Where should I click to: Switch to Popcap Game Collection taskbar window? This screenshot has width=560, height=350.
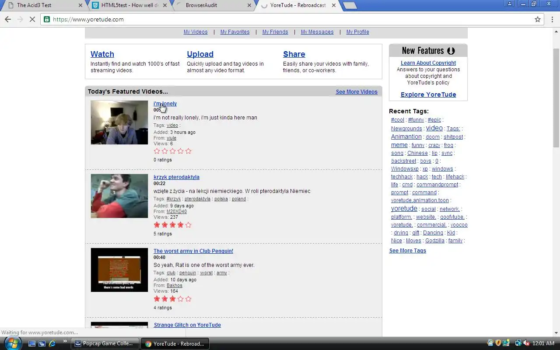pyautogui.click(x=105, y=343)
